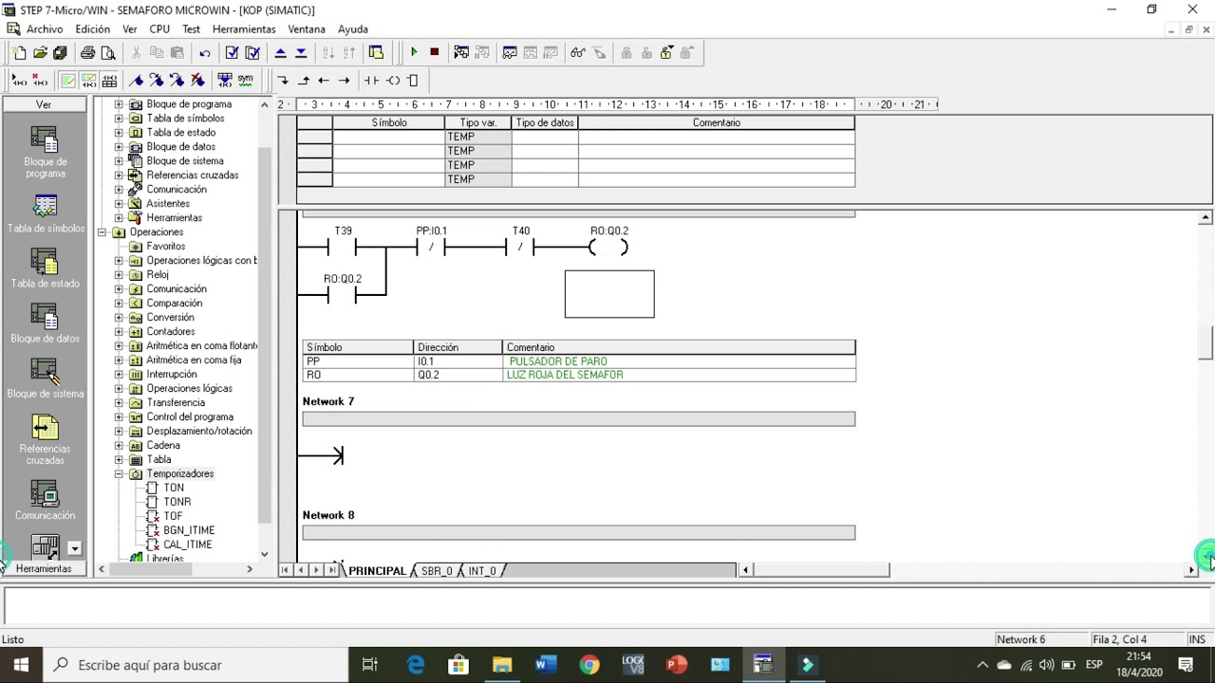1215x683 pixels.
Task: Click the sym symbol table icon
Action: pyautogui.click(x=246, y=81)
